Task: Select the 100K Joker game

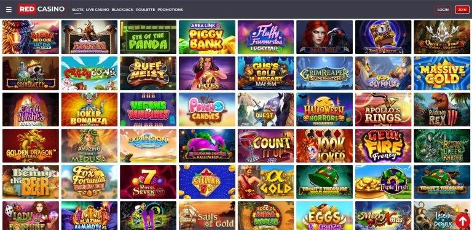Action: (324, 145)
